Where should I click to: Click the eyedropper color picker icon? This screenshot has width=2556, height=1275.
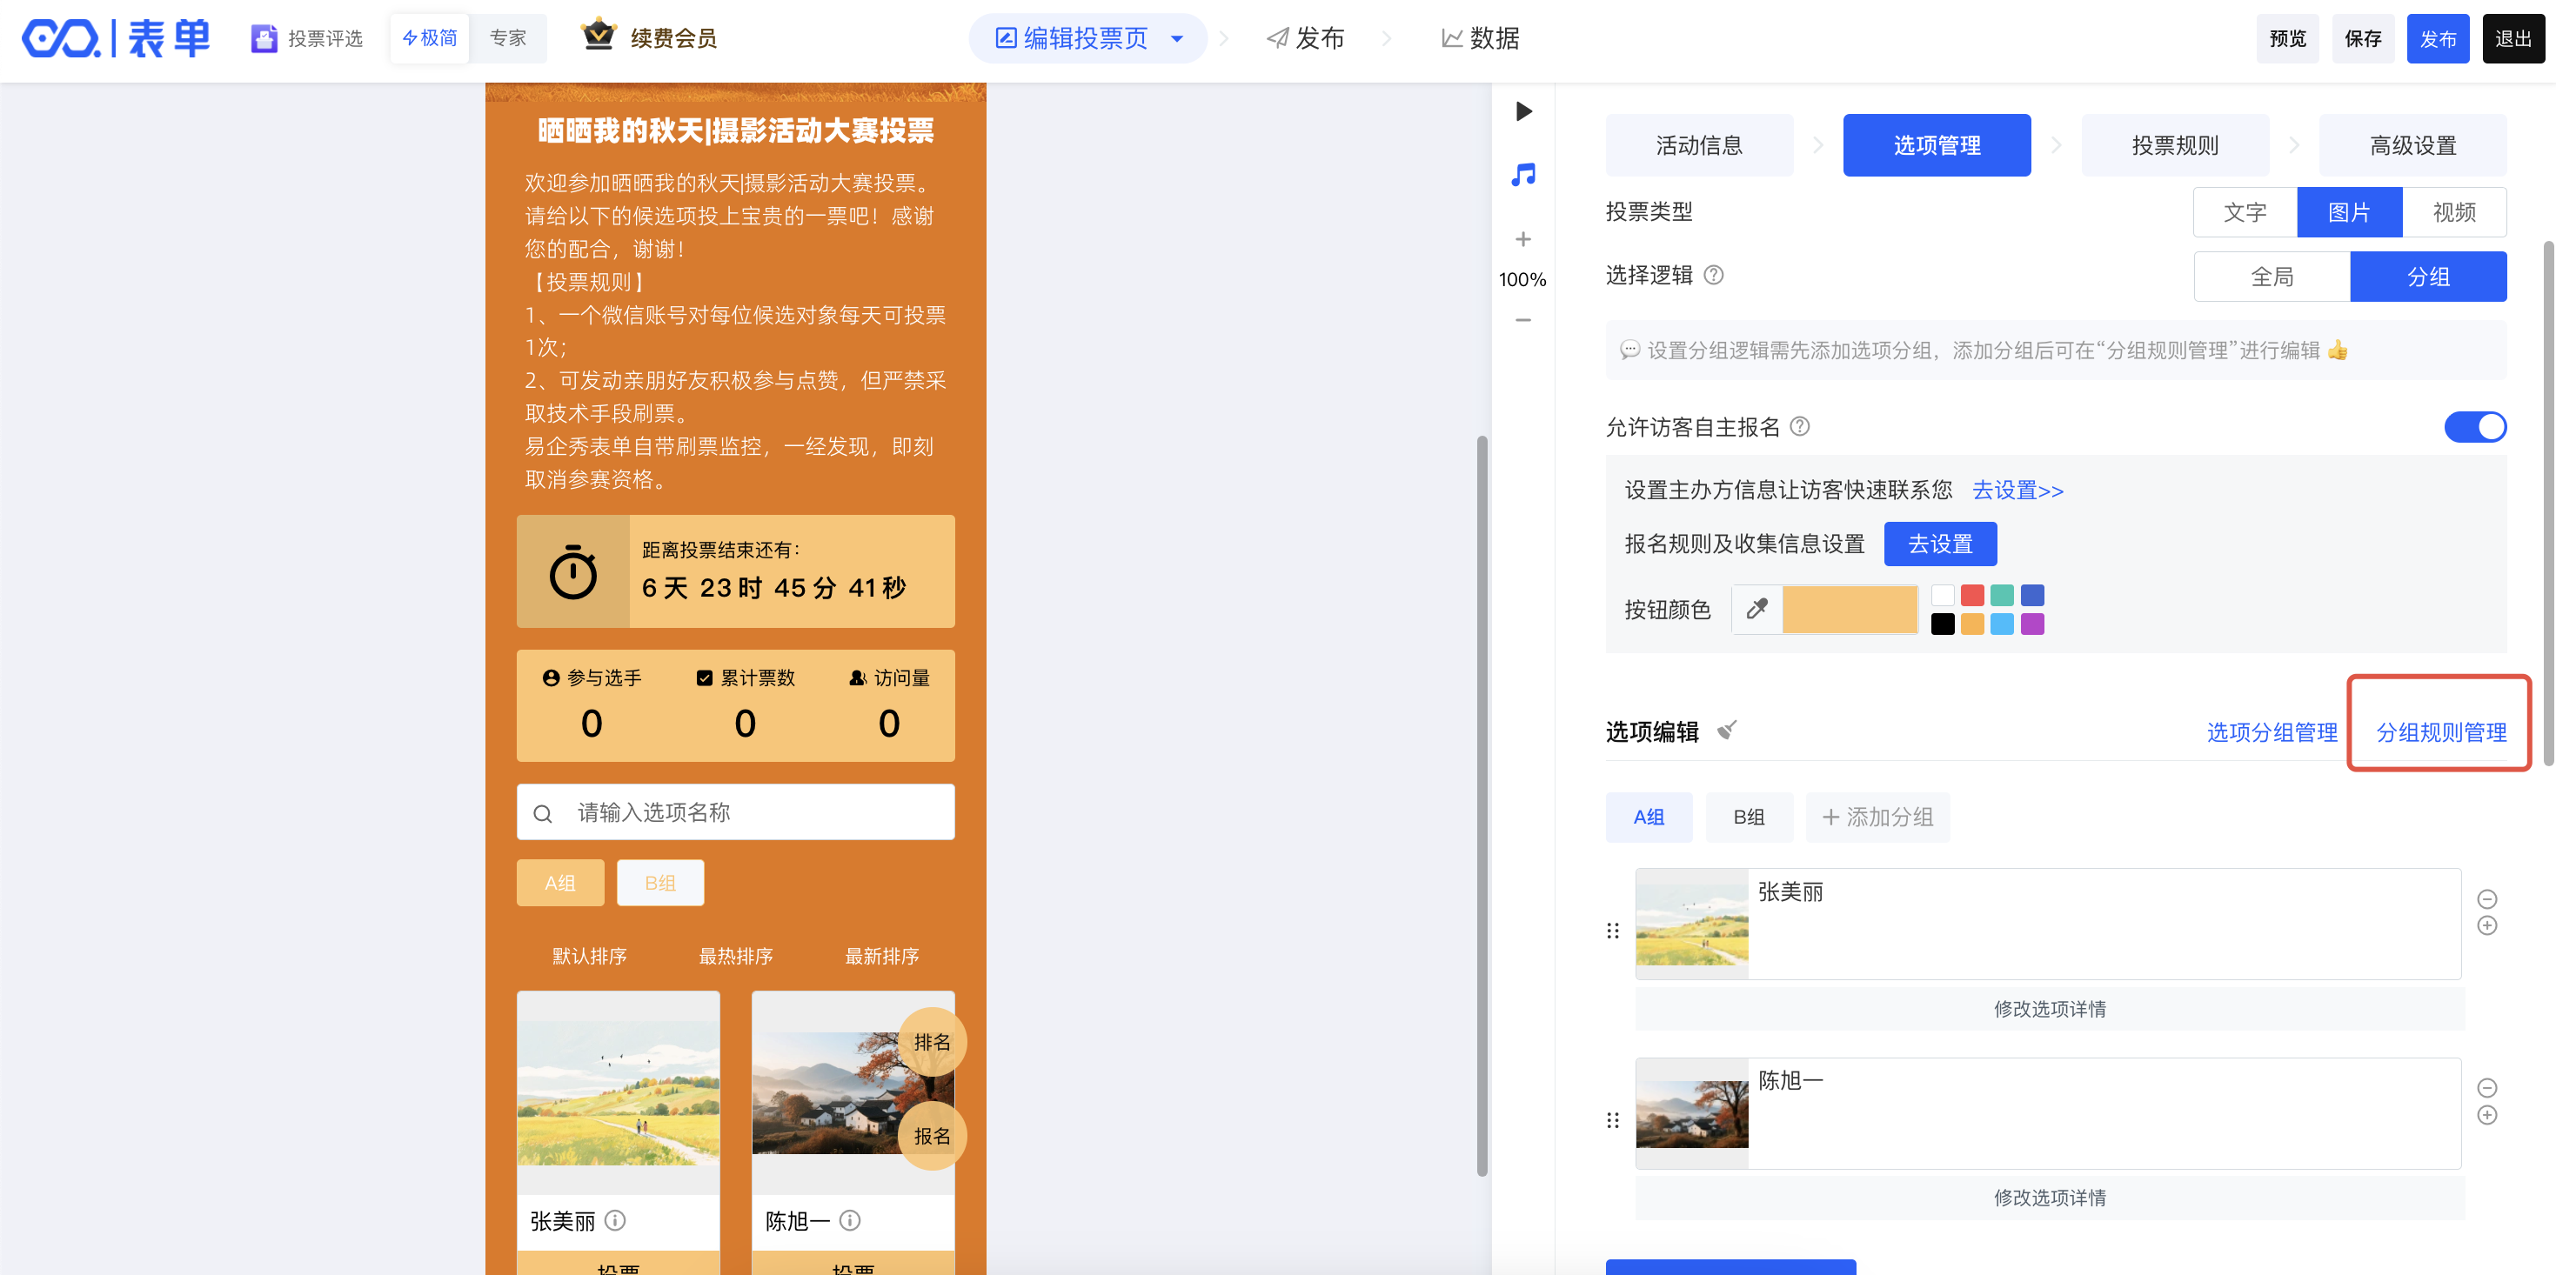1756,608
